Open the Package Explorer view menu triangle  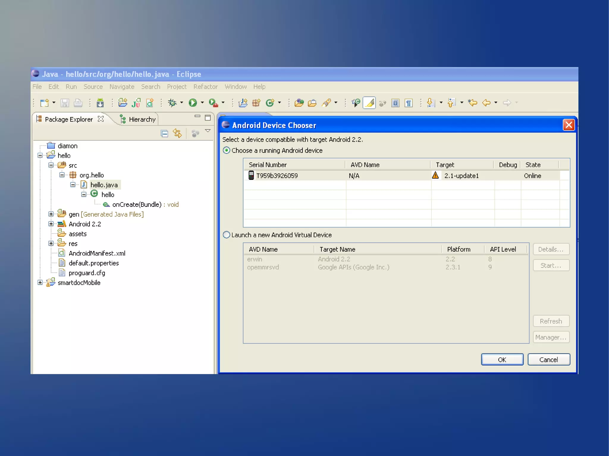208,131
